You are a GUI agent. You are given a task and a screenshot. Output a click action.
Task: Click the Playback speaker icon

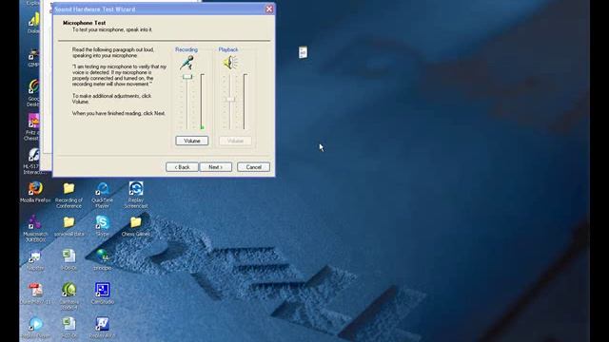(230, 63)
